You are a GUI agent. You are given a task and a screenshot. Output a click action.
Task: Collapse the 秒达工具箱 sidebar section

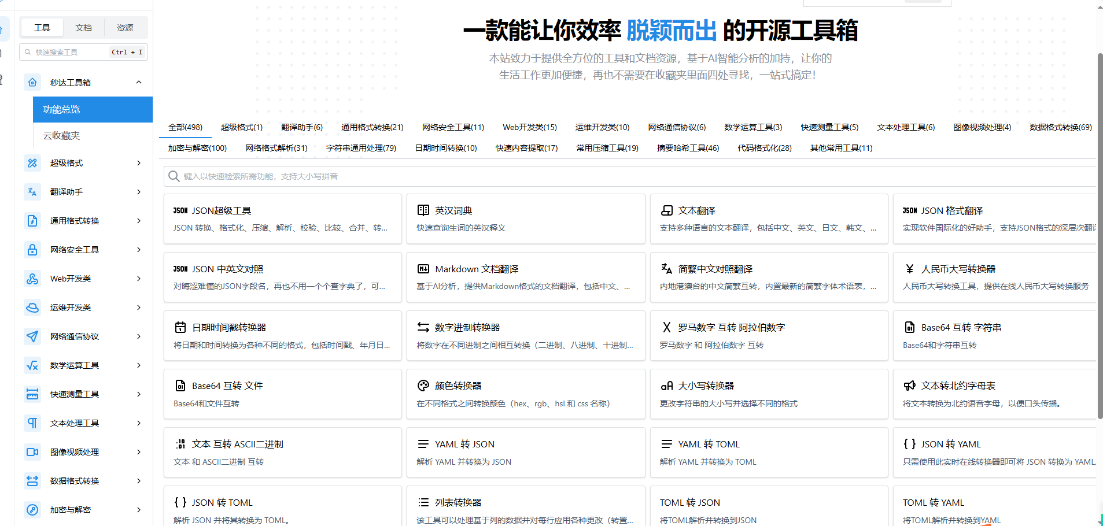coord(139,82)
